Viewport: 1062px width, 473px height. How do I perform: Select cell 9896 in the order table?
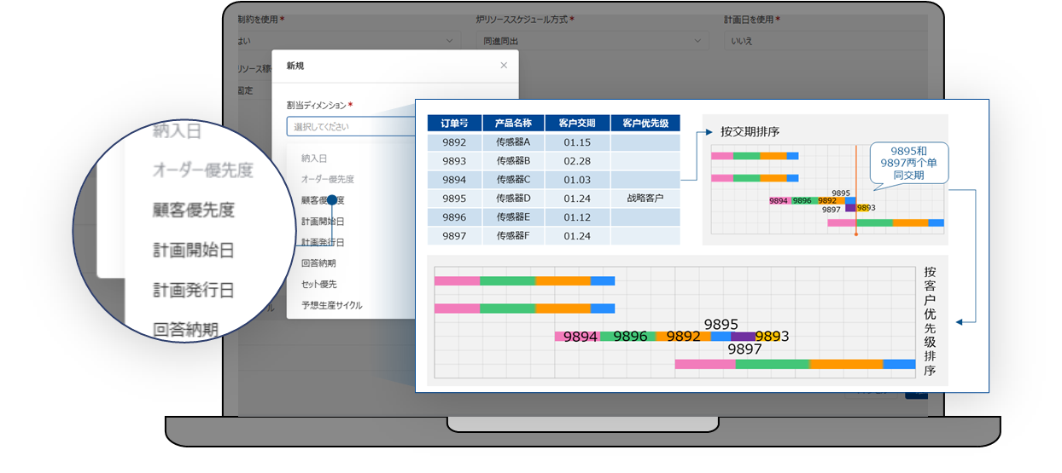pos(454,216)
